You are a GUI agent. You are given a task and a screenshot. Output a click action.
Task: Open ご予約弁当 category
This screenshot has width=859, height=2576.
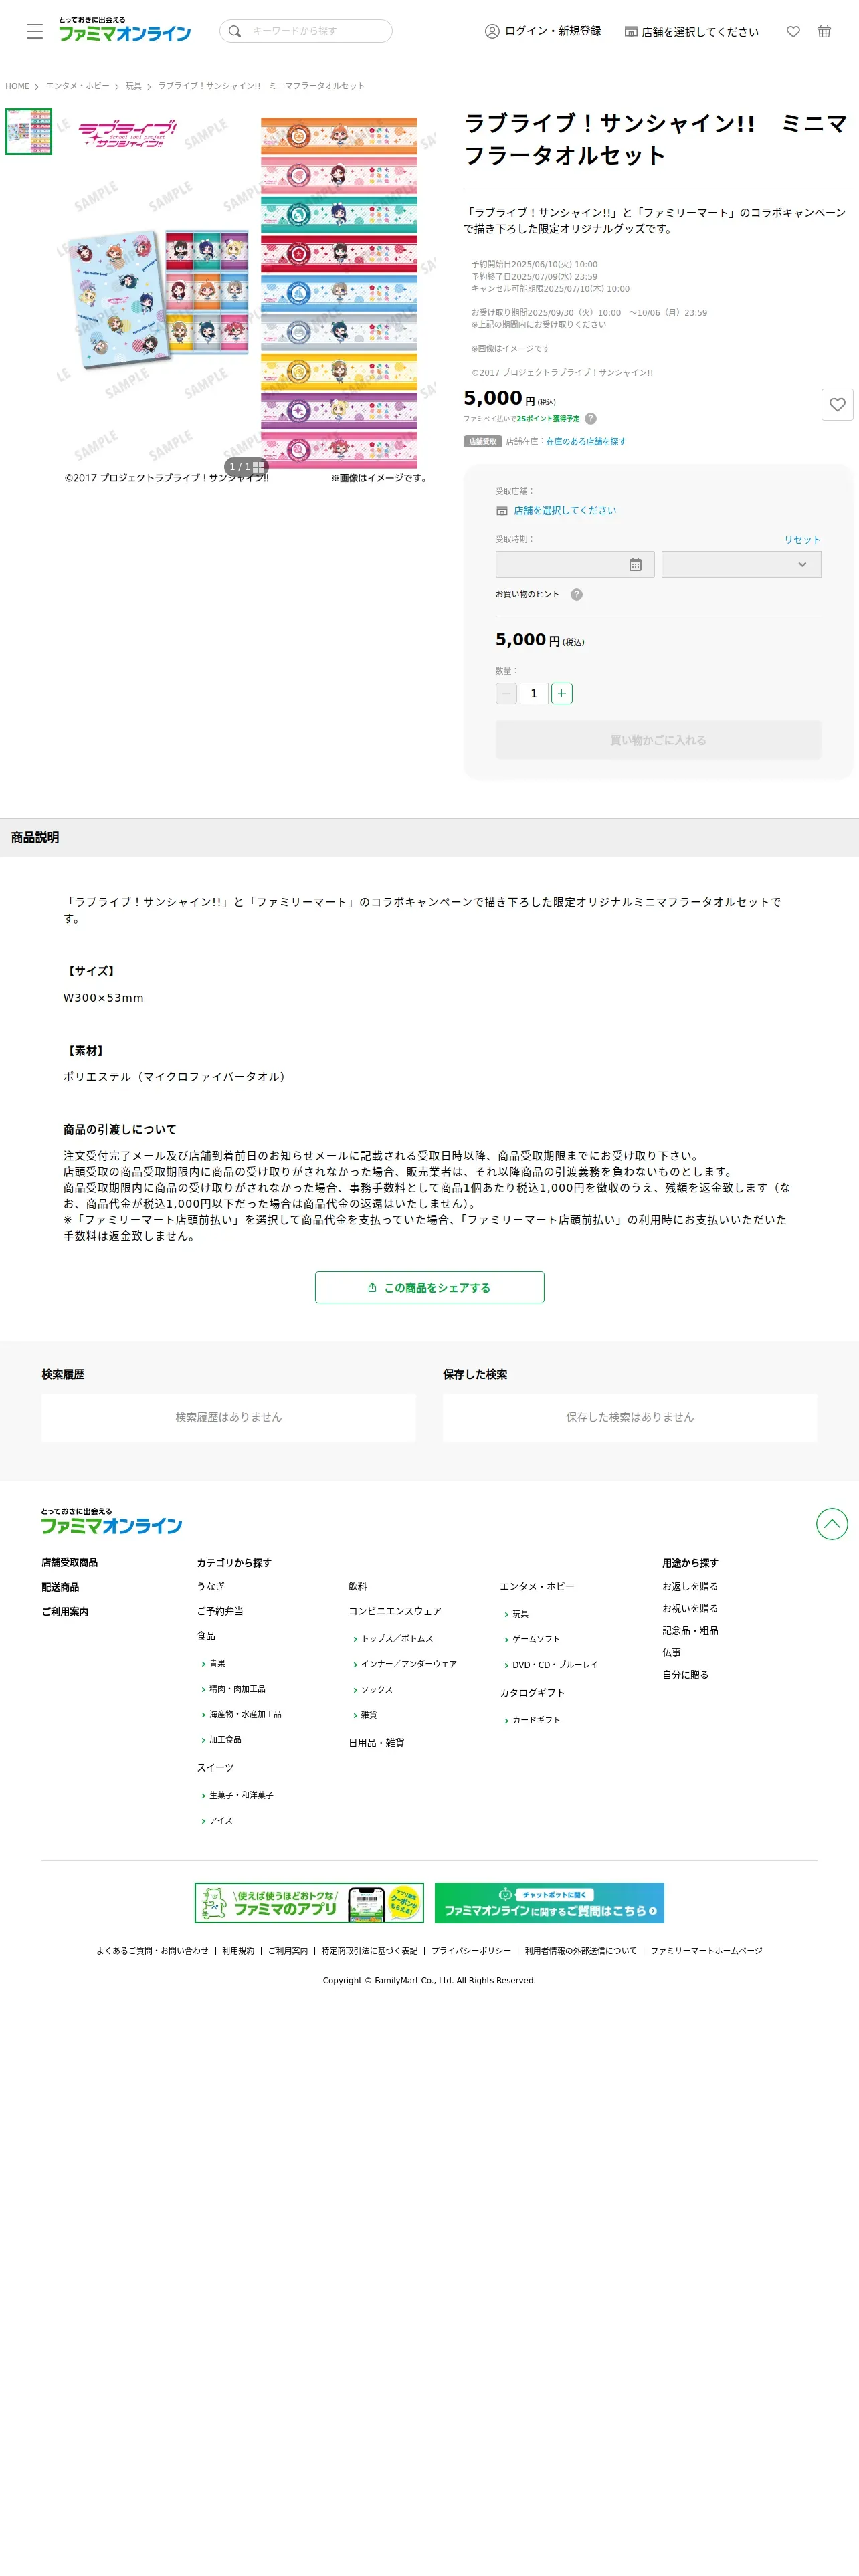220,1611
